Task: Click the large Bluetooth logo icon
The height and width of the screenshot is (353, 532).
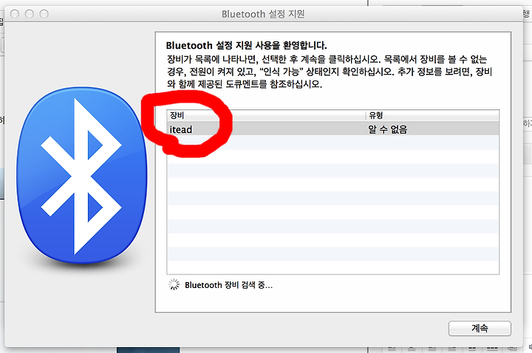Action: tap(82, 175)
